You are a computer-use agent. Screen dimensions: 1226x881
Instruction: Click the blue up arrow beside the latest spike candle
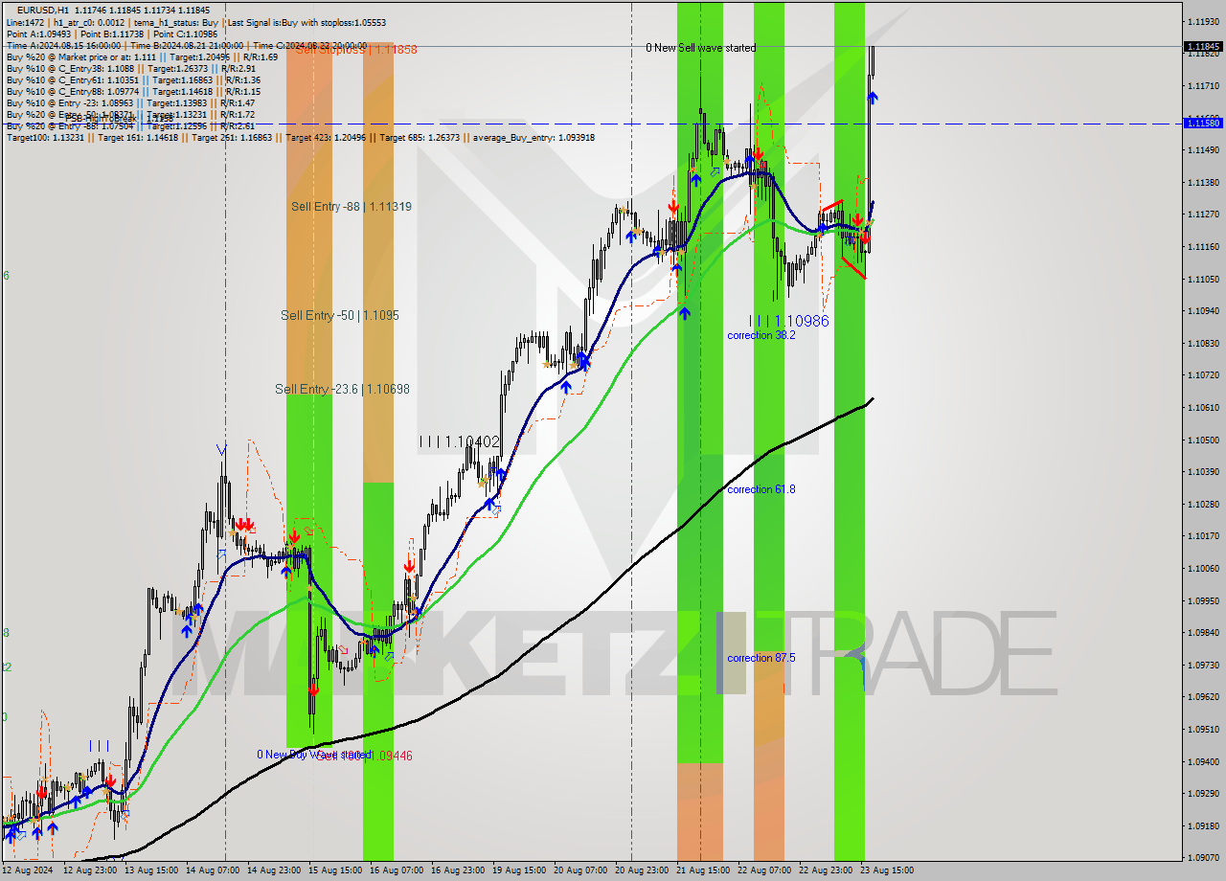(873, 97)
